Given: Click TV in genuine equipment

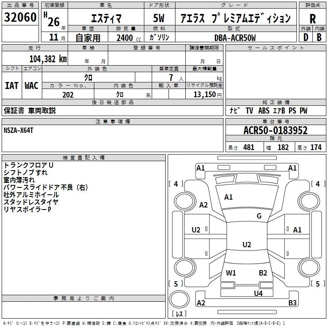Looking at the screenshot, I should point(249,110).
